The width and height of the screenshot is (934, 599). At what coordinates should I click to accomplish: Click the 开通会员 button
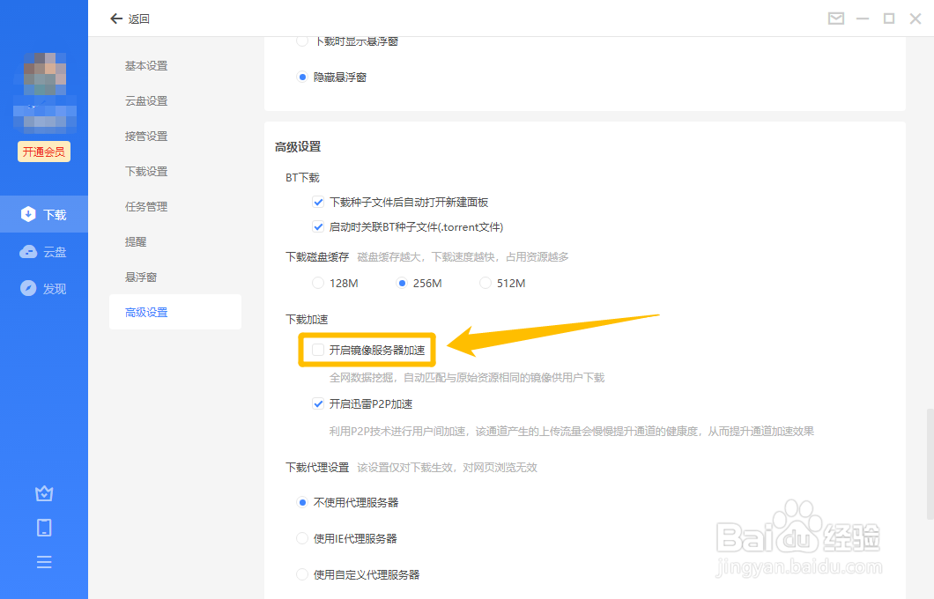tap(43, 152)
